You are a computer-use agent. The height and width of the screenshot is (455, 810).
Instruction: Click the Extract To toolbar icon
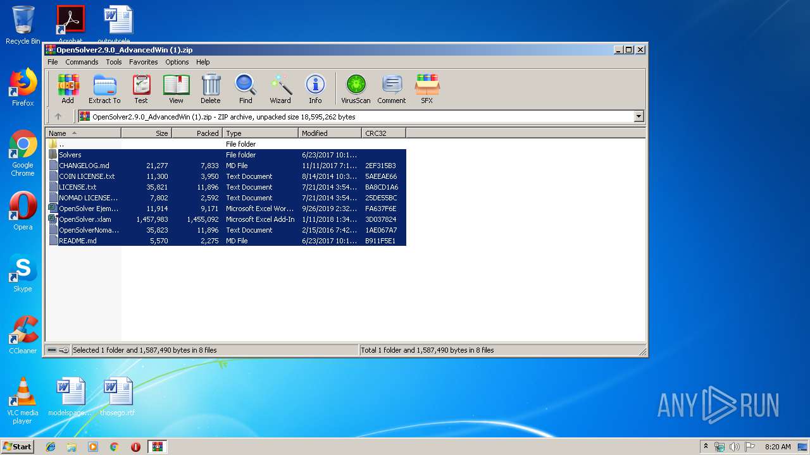pyautogui.click(x=104, y=89)
